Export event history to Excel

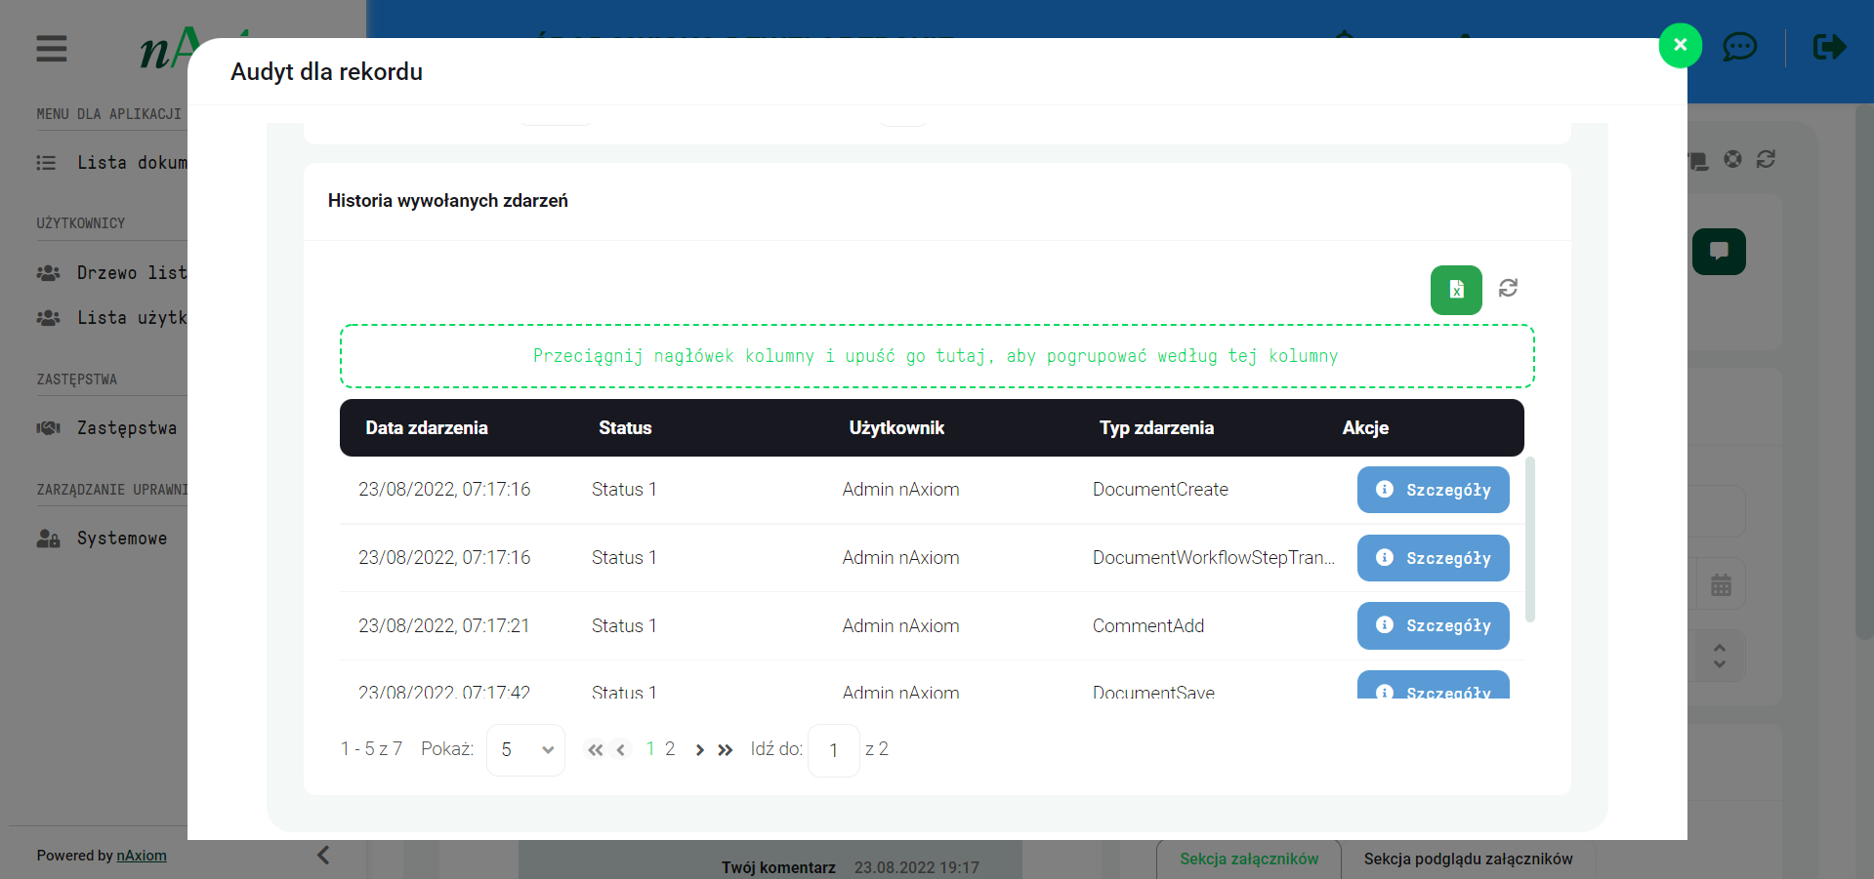point(1455,290)
